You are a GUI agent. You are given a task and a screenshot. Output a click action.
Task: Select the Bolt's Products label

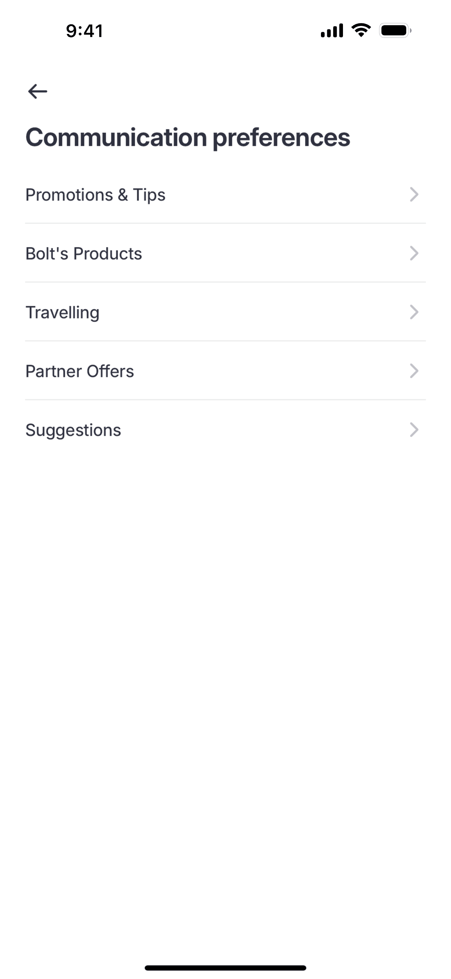84,254
